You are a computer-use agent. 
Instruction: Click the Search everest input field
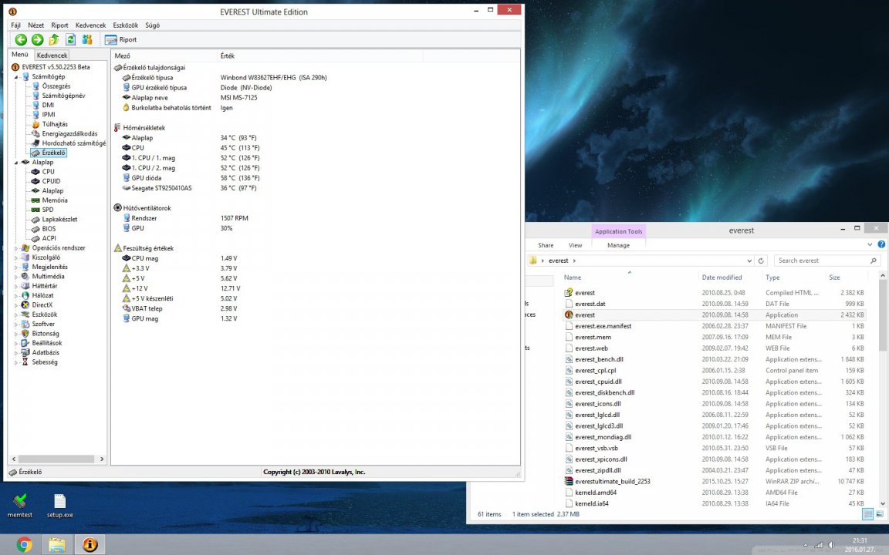click(x=823, y=261)
